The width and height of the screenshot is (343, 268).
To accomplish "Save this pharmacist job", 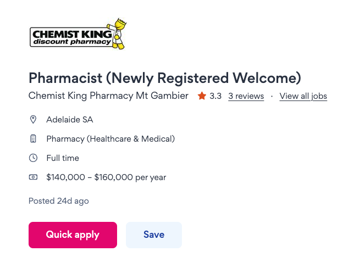I will tap(153, 235).
